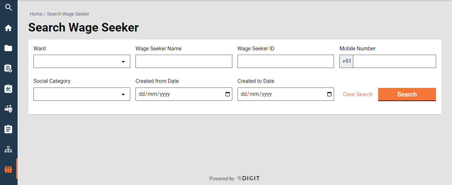This screenshot has height=185, width=452.
Task: Click the Clear Search link
Action: point(358,94)
